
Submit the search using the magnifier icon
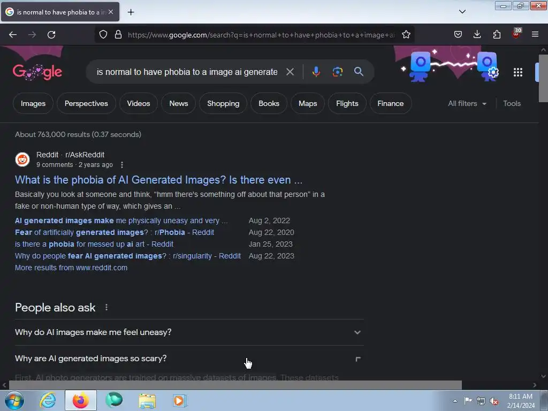(x=359, y=72)
